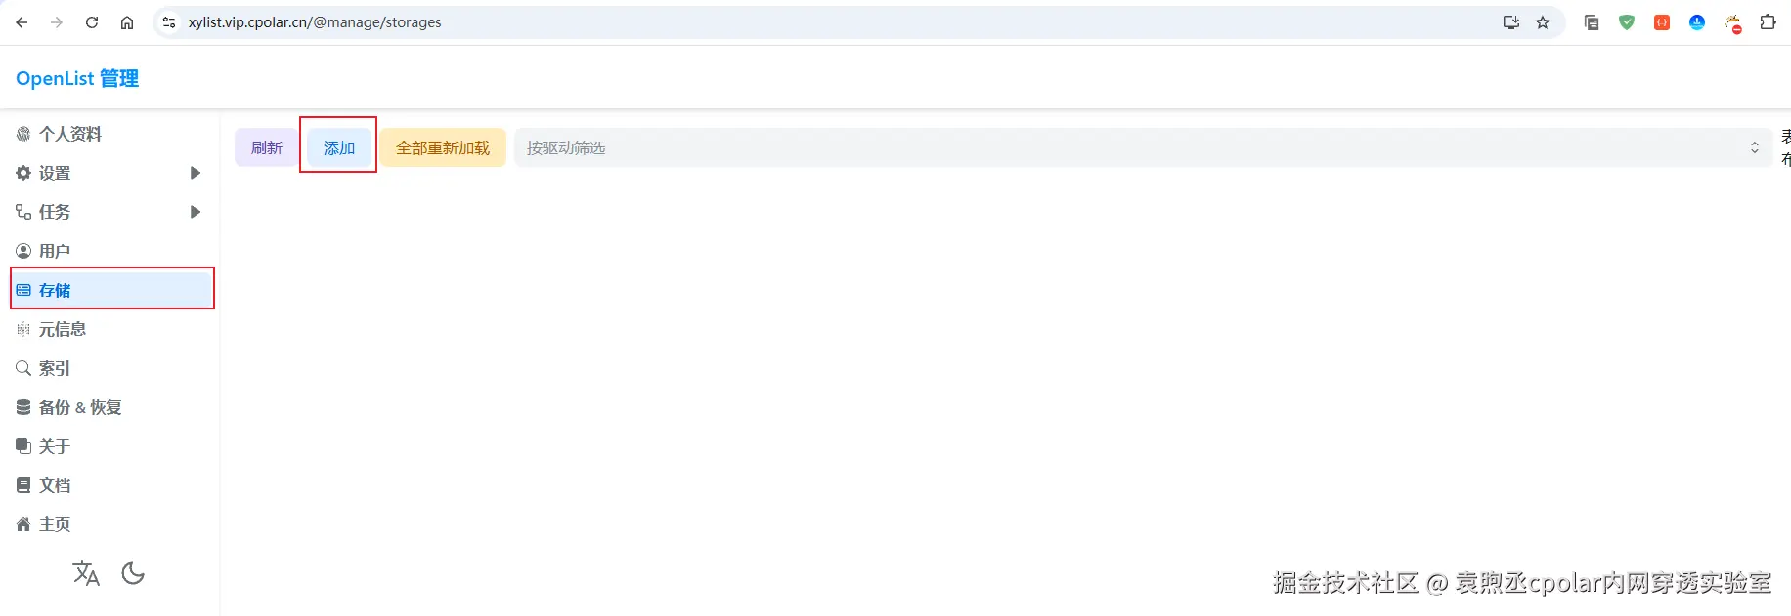Open the language switcher icon
Screen dimensions: 1791x616
point(86,573)
